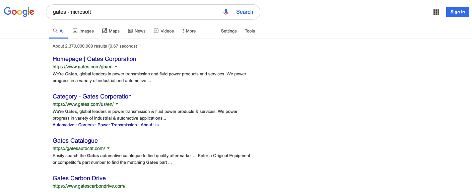The image size is (472, 196).
Task: Open the URL dropdown for gates.com/gb/en
Action: [x=116, y=66]
